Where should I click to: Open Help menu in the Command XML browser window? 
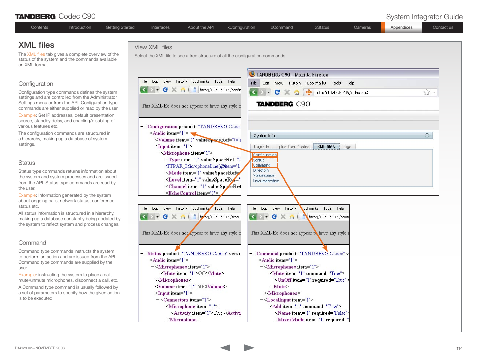(340, 208)
